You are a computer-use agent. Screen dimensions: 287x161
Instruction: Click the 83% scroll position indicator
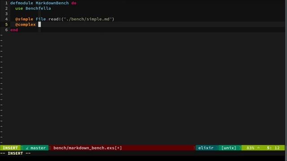coord(250,148)
